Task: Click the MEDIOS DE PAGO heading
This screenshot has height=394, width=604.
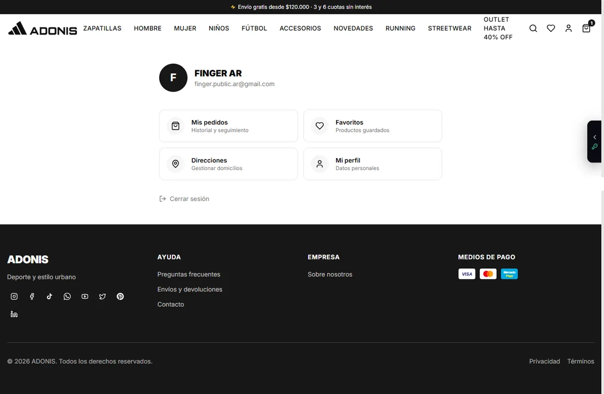Action: coord(486,257)
